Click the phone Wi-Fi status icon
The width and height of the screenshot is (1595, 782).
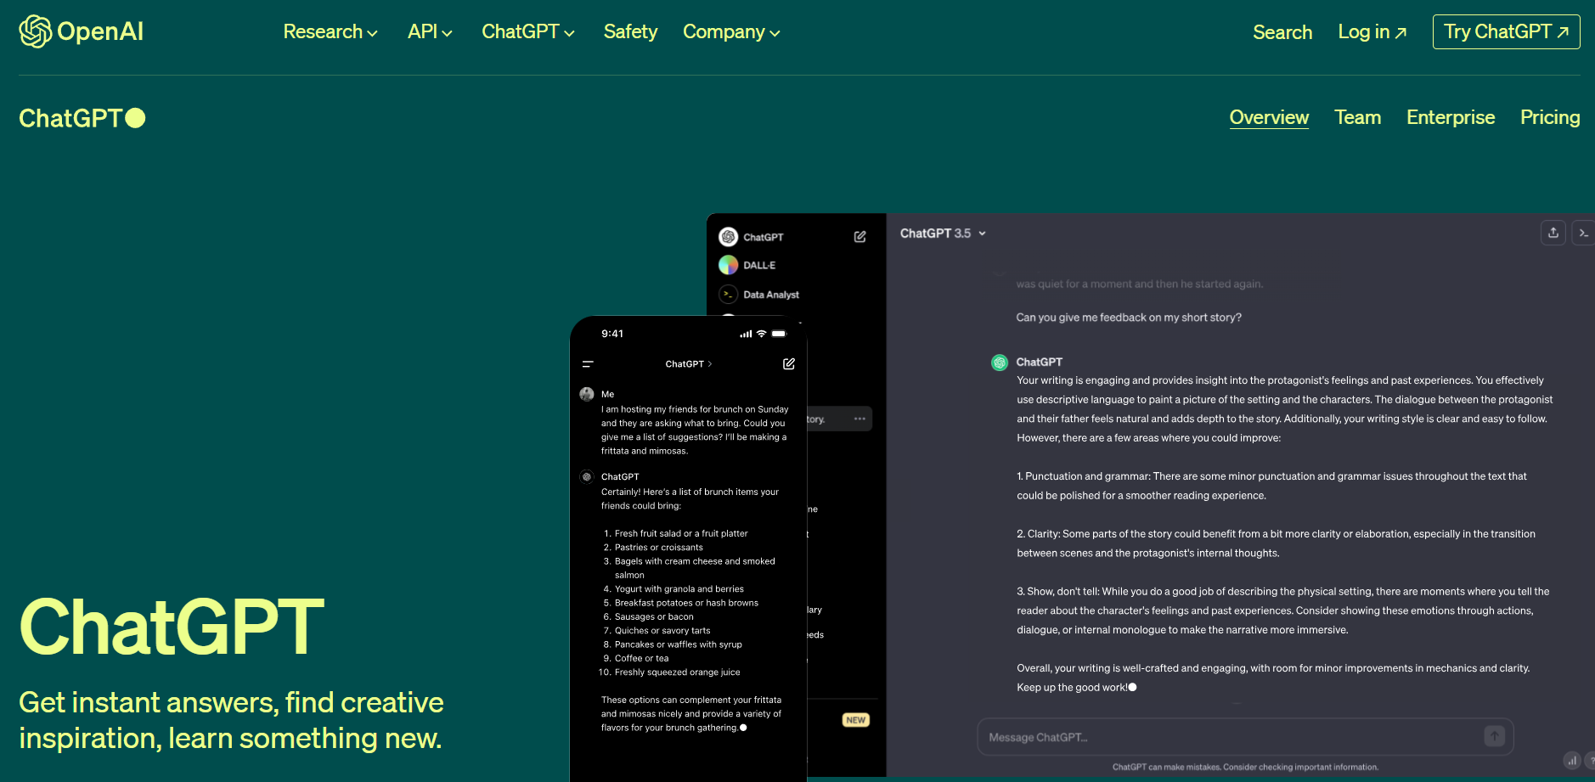[x=762, y=334]
